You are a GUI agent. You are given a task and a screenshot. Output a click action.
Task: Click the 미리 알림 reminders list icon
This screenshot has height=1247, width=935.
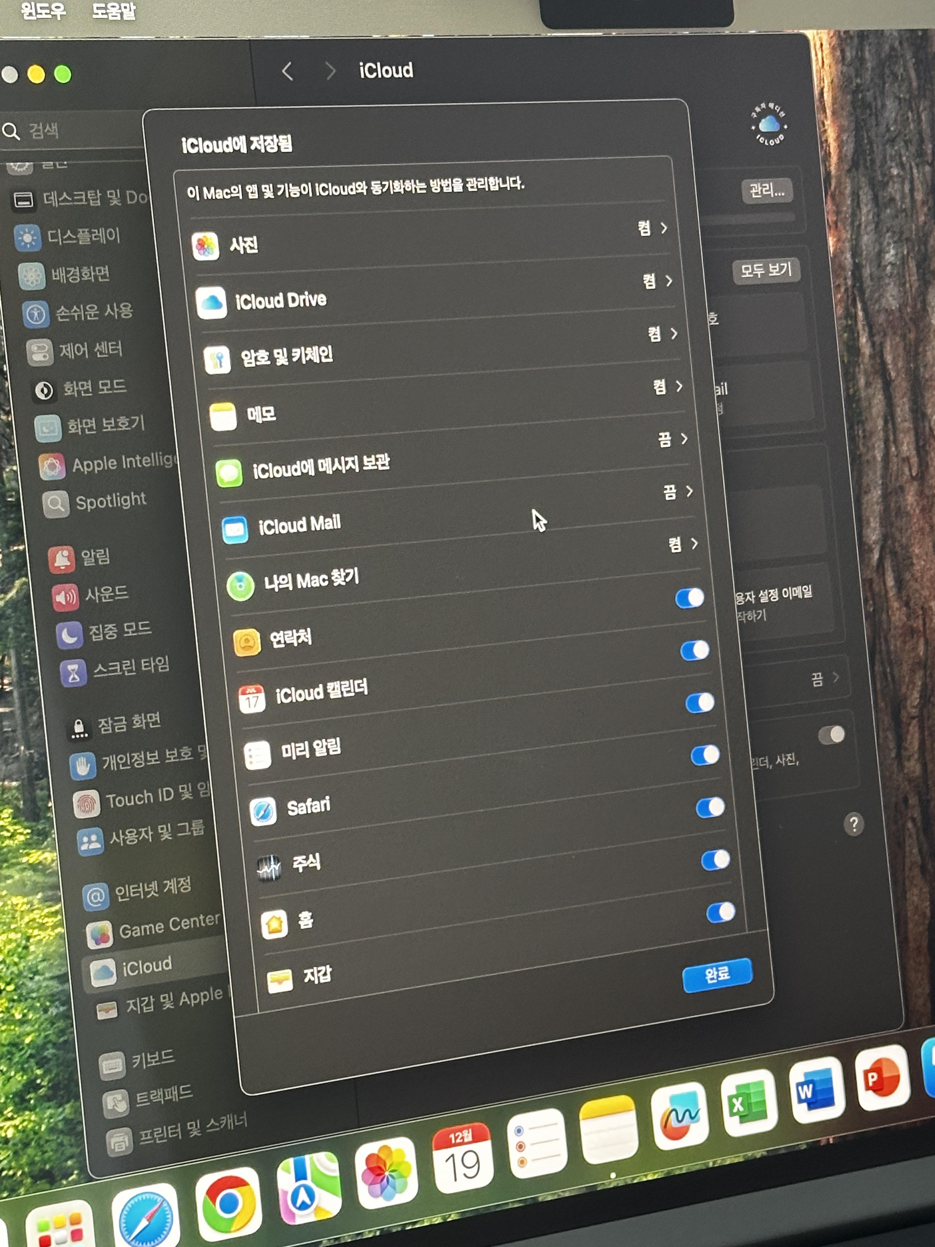[258, 756]
